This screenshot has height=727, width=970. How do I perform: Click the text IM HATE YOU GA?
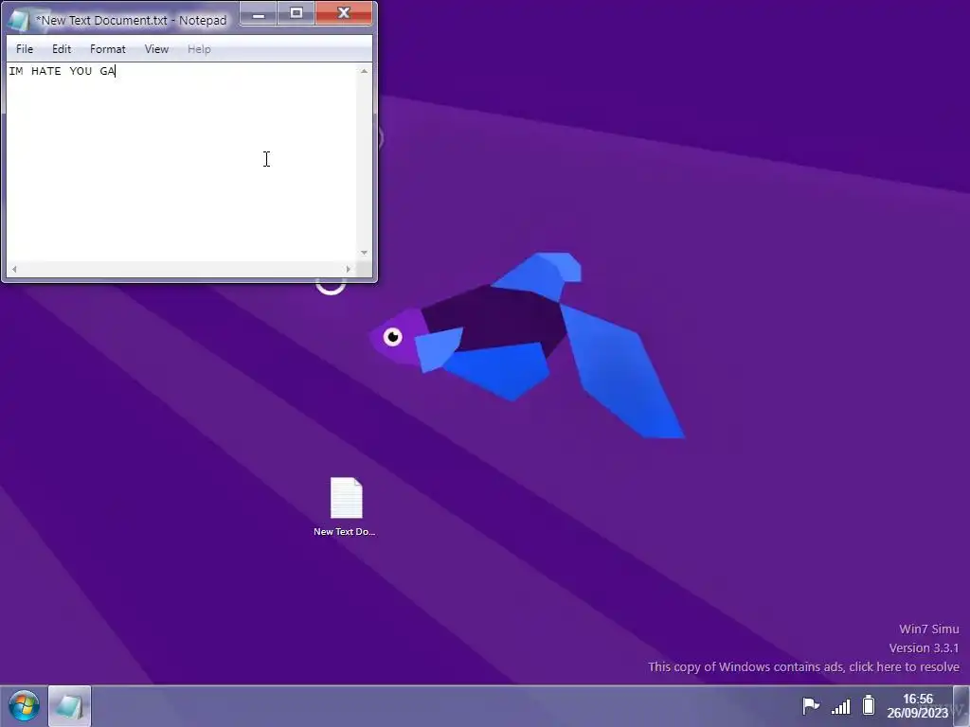click(x=62, y=71)
